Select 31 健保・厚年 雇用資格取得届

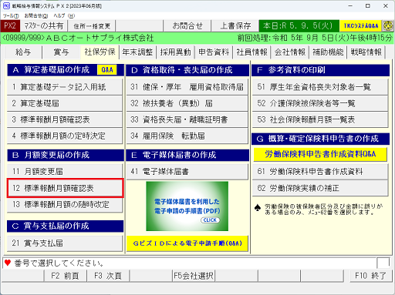[x=187, y=87]
